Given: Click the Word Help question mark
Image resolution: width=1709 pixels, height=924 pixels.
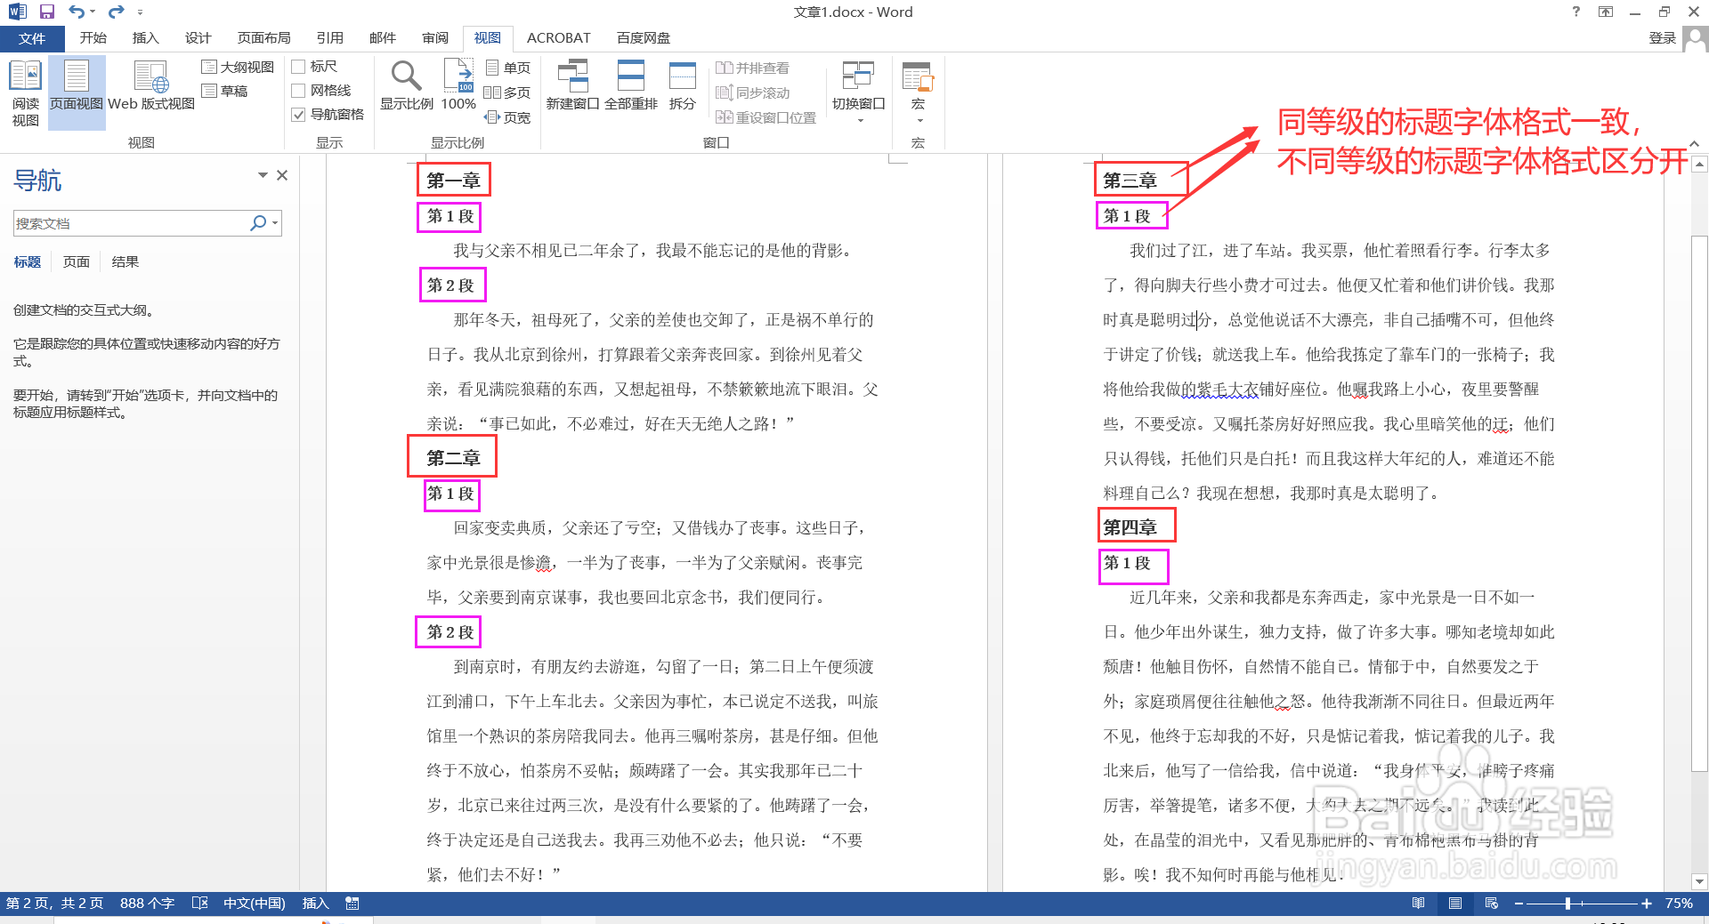Looking at the screenshot, I should pos(1576,12).
